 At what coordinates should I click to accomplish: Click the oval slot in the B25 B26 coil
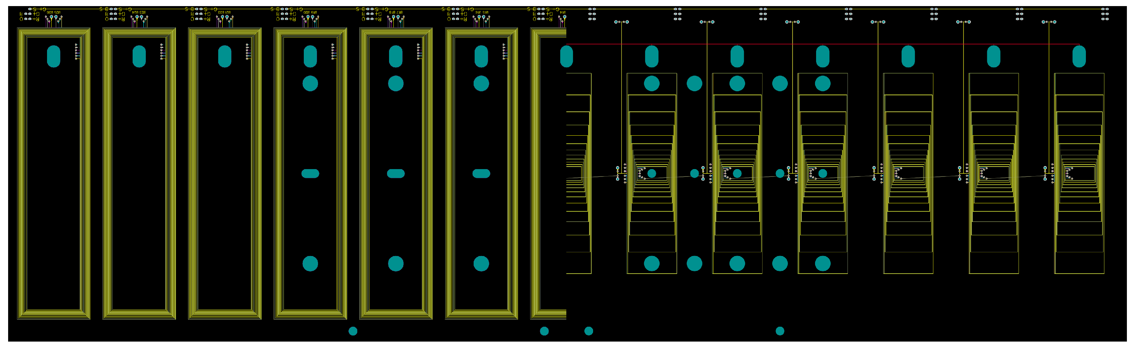53,56
